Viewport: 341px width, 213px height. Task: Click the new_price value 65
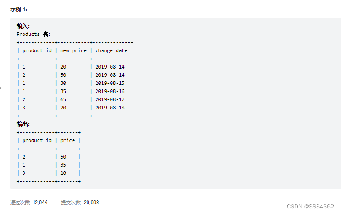[63, 99]
